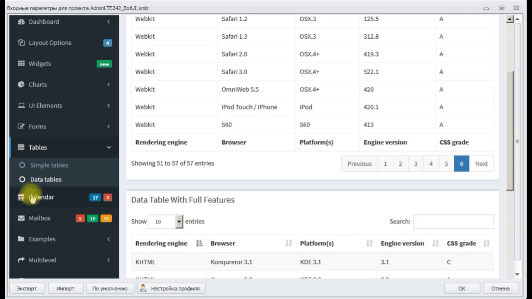Select active pagination page 6
The image size is (532, 299).
[461, 164]
